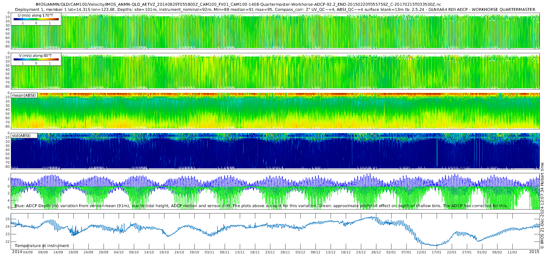Click the 'V (m/s) along 80°T' legend text

[x=35, y=56]
